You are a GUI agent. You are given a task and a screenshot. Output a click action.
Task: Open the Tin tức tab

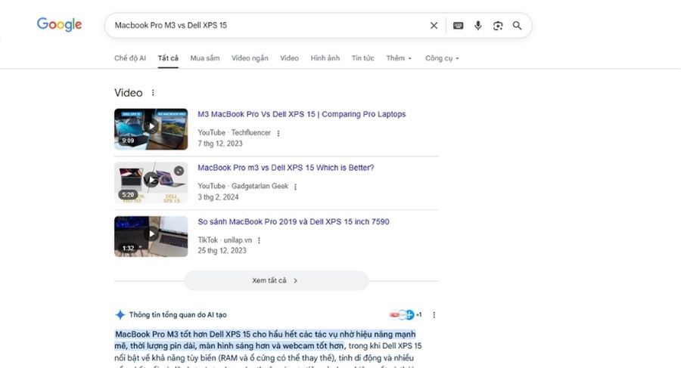pos(362,58)
